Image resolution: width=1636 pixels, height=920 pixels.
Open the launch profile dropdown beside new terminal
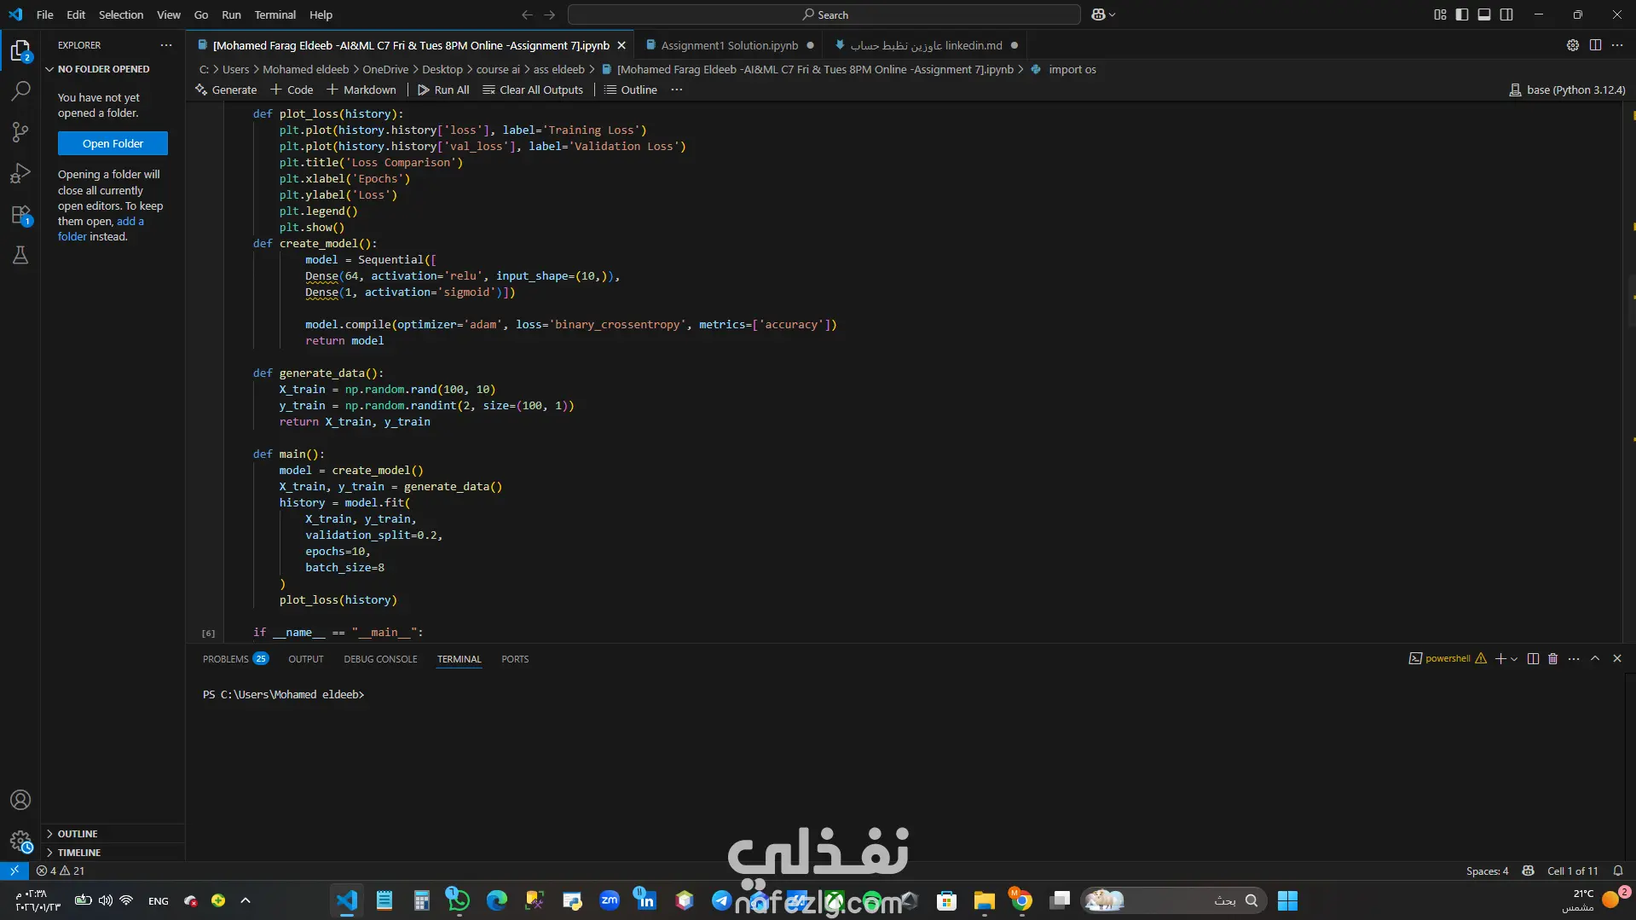pyautogui.click(x=1514, y=658)
